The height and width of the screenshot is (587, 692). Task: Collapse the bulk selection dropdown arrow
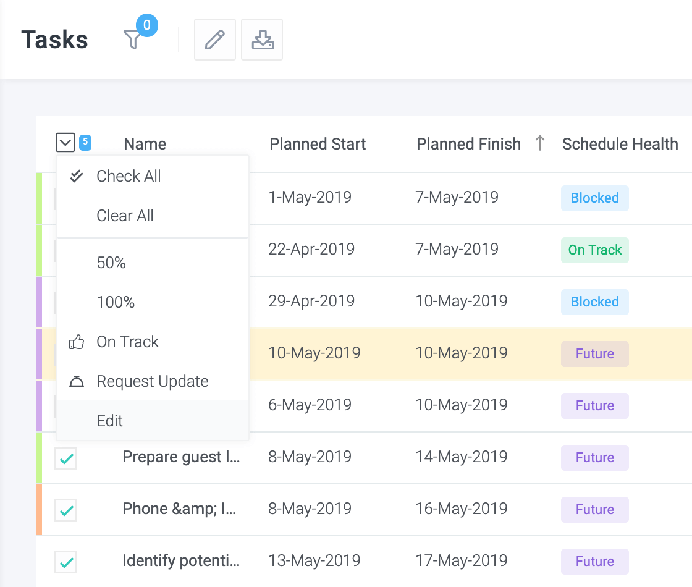point(65,143)
